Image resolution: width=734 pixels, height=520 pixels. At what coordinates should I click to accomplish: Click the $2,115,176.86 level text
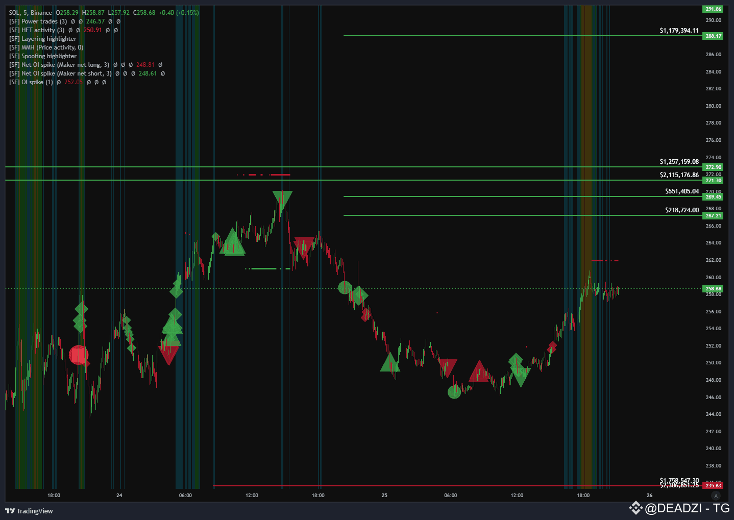(679, 175)
